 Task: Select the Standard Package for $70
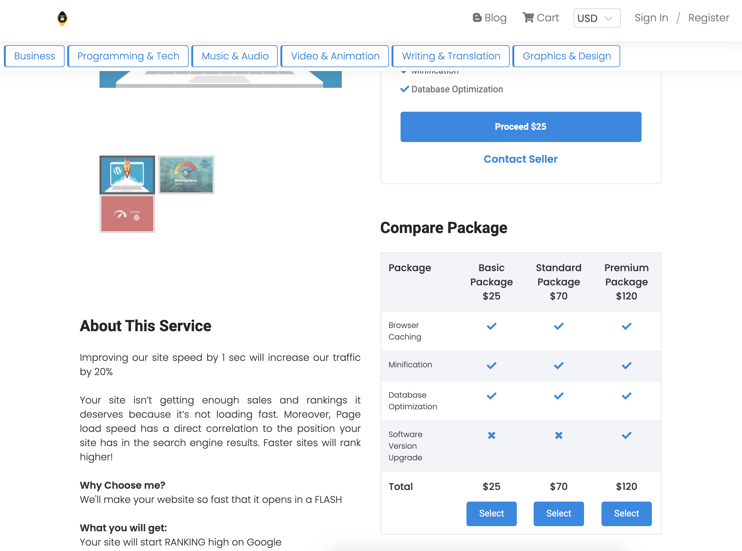click(x=558, y=514)
